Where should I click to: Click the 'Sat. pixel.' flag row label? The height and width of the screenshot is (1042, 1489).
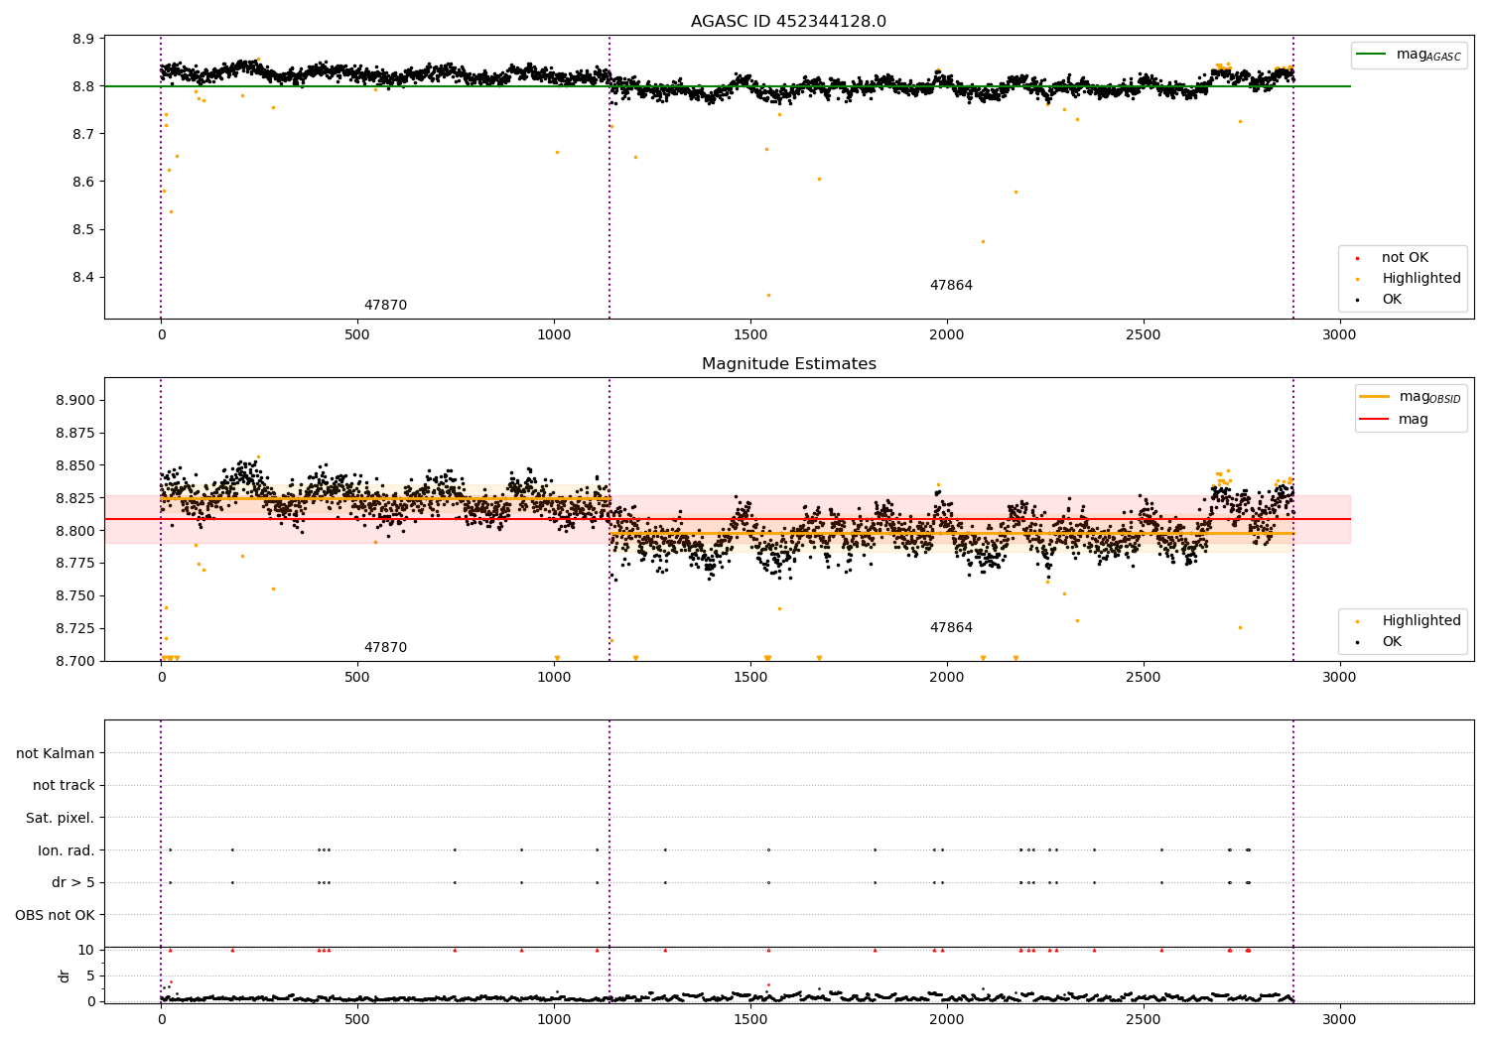click(61, 819)
